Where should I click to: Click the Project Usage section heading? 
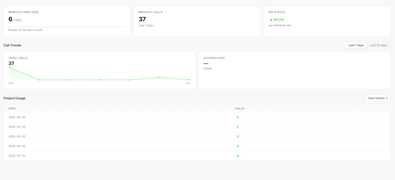pos(14,98)
